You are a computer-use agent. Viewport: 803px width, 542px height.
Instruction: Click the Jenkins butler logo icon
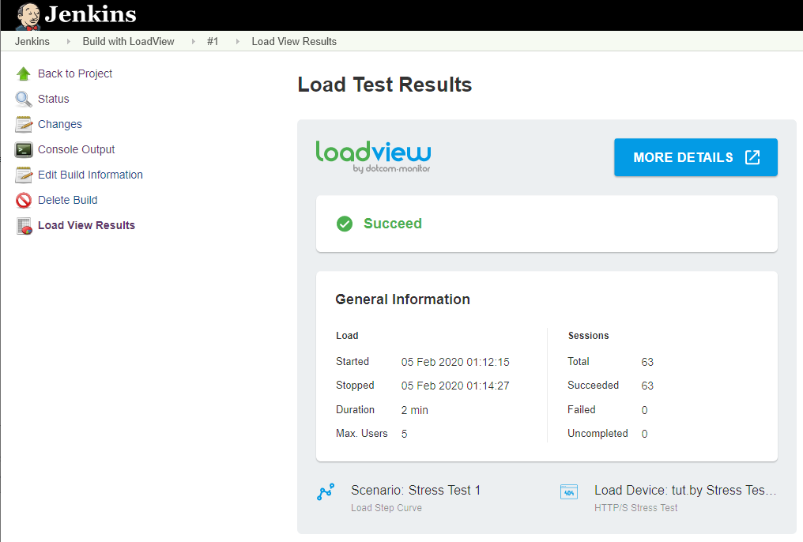point(28,16)
